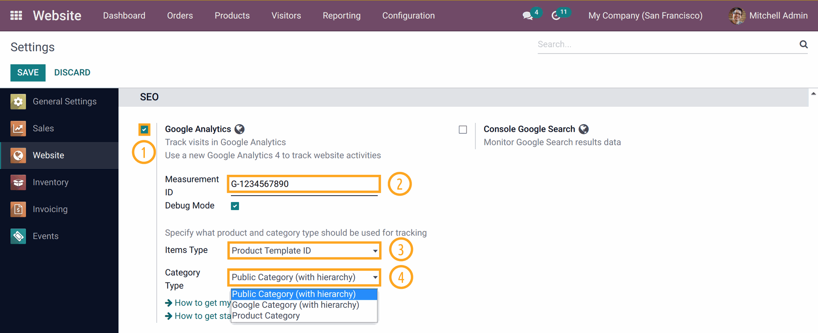Open the apps grid menu icon

pos(16,16)
